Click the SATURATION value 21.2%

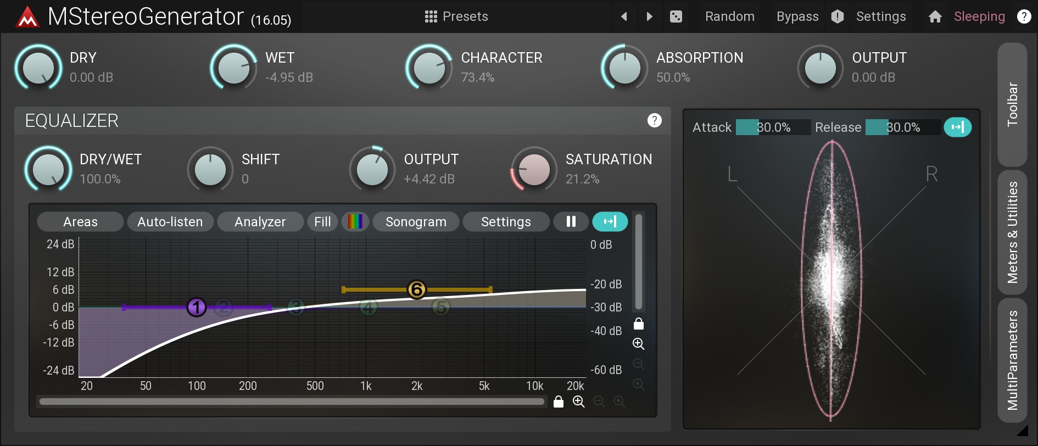(582, 179)
